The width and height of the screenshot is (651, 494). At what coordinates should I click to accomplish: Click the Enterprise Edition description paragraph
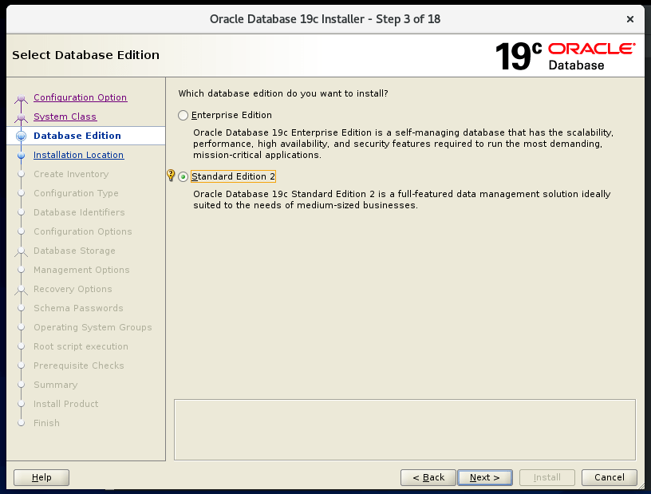coord(403,144)
